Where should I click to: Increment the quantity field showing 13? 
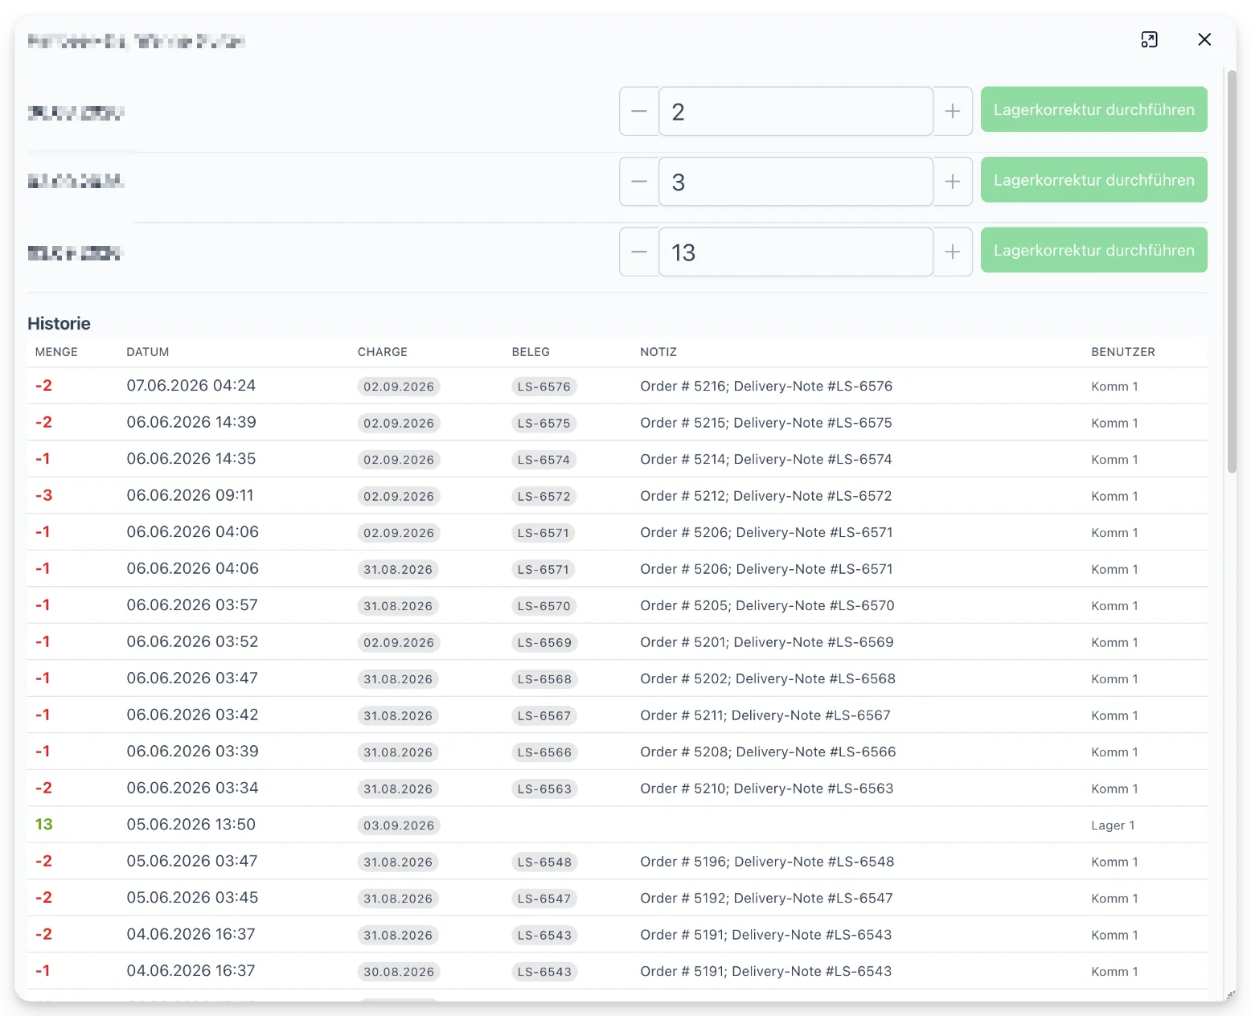[x=953, y=252]
